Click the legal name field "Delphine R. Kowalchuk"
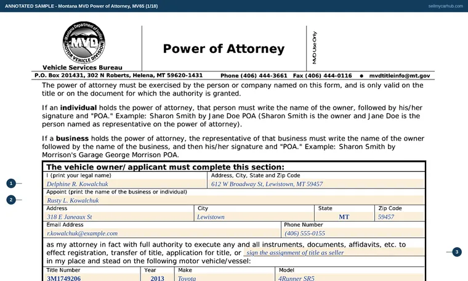The width and height of the screenshot is (468, 281). coord(126,184)
